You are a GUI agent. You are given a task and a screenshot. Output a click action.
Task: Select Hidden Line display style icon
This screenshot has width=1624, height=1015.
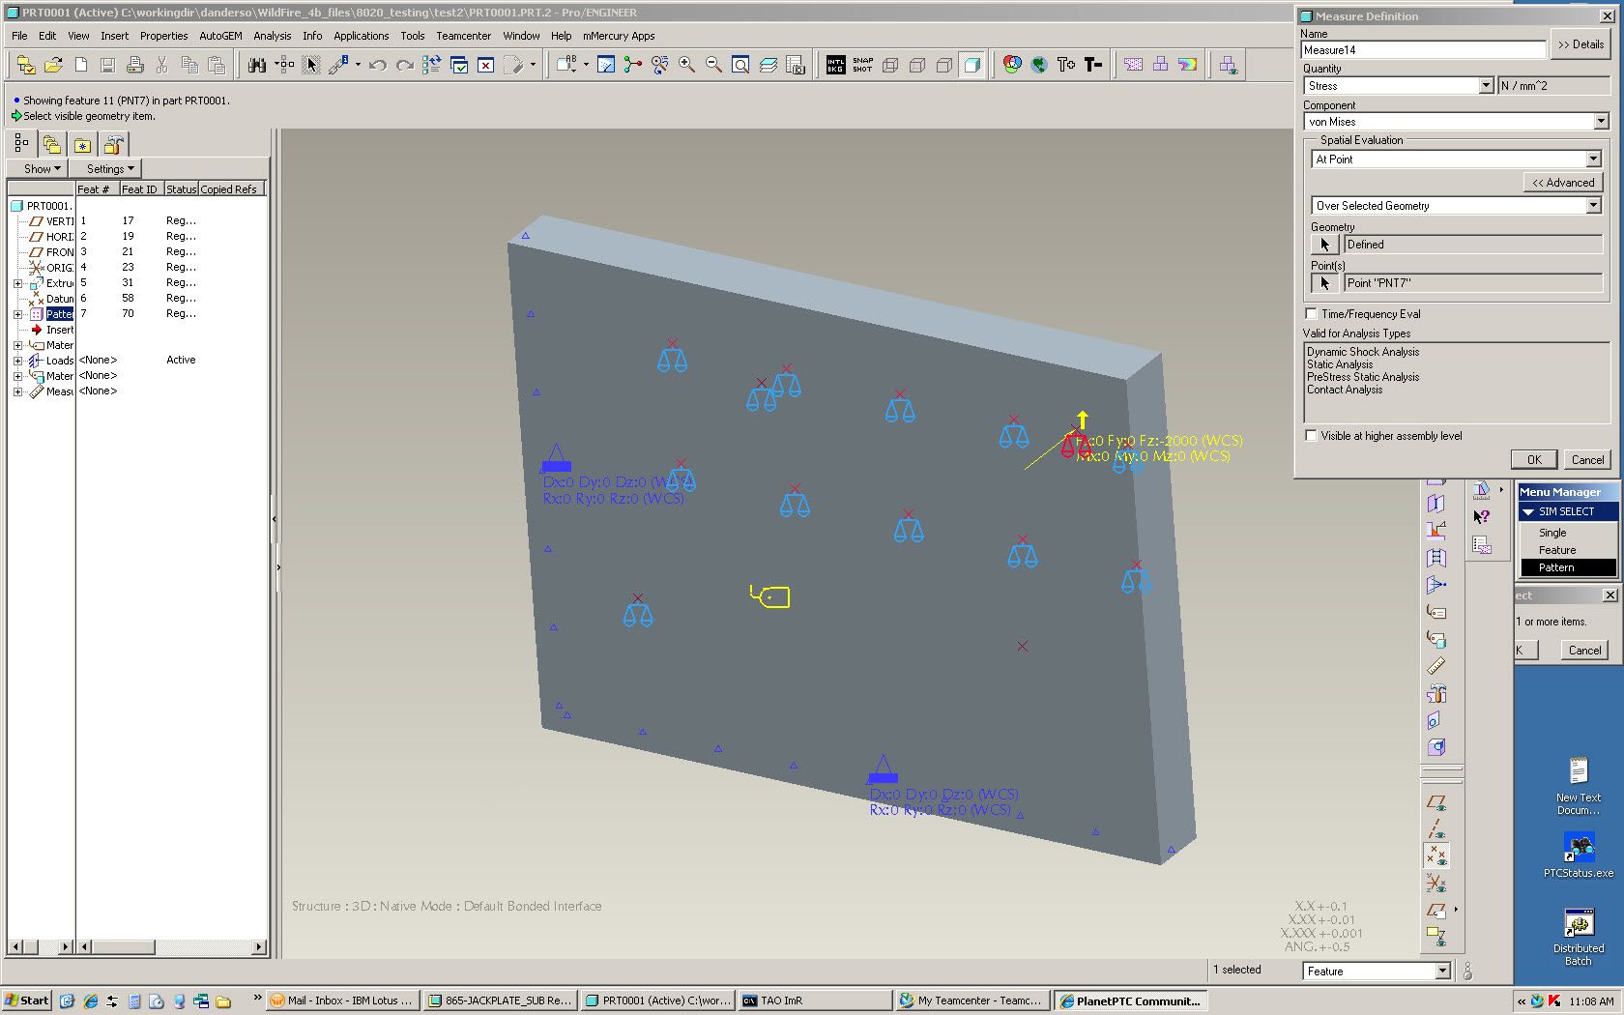pos(917,65)
